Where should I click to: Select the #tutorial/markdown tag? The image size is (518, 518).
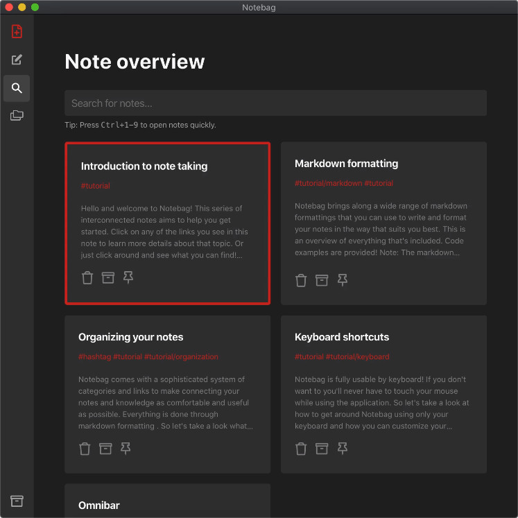click(x=328, y=183)
